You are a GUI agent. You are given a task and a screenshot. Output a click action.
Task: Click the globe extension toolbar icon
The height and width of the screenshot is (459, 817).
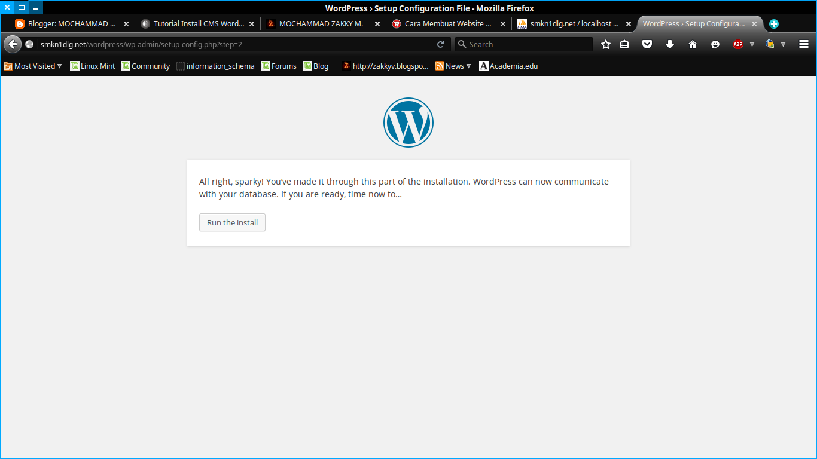pos(770,44)
